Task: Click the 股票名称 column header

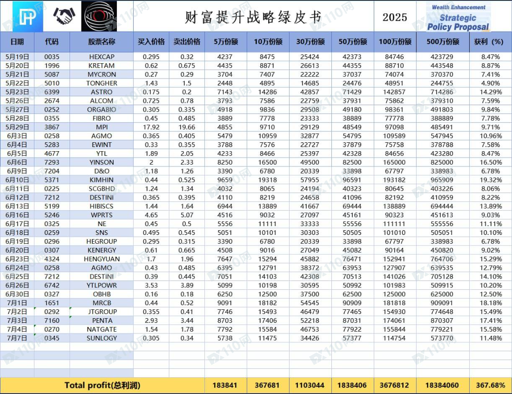Action: pyautogui.click(x=101, y=42)
